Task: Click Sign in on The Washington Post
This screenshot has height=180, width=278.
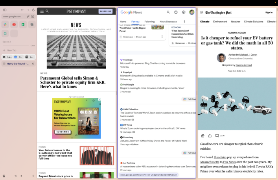Action: click(269, 13)
